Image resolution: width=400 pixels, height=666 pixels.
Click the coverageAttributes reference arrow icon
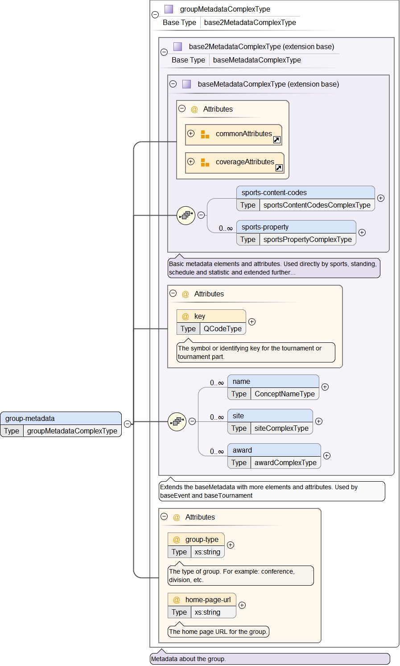(279, 168)
